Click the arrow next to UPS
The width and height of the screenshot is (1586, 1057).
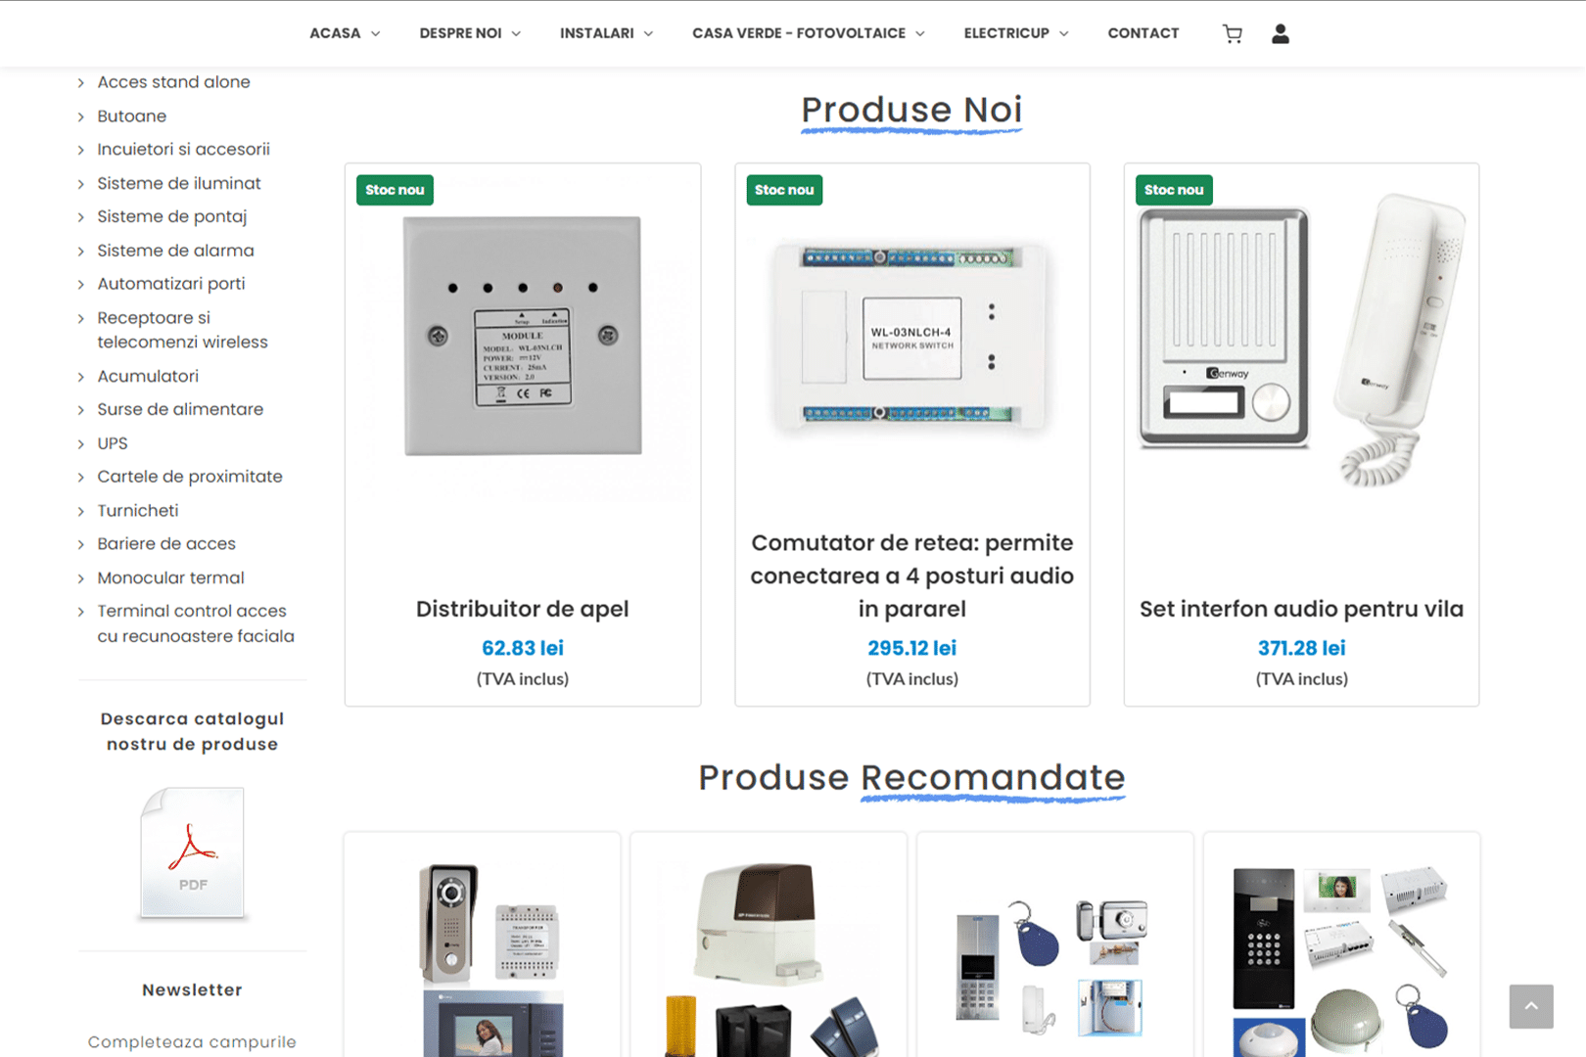(81, 444)
